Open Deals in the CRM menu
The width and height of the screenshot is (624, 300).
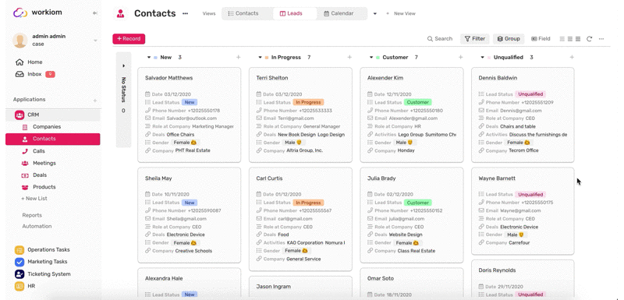40,175
